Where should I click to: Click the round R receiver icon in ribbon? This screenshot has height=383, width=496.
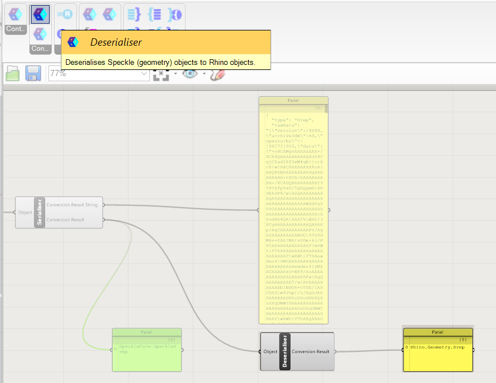tap(65, 15)
